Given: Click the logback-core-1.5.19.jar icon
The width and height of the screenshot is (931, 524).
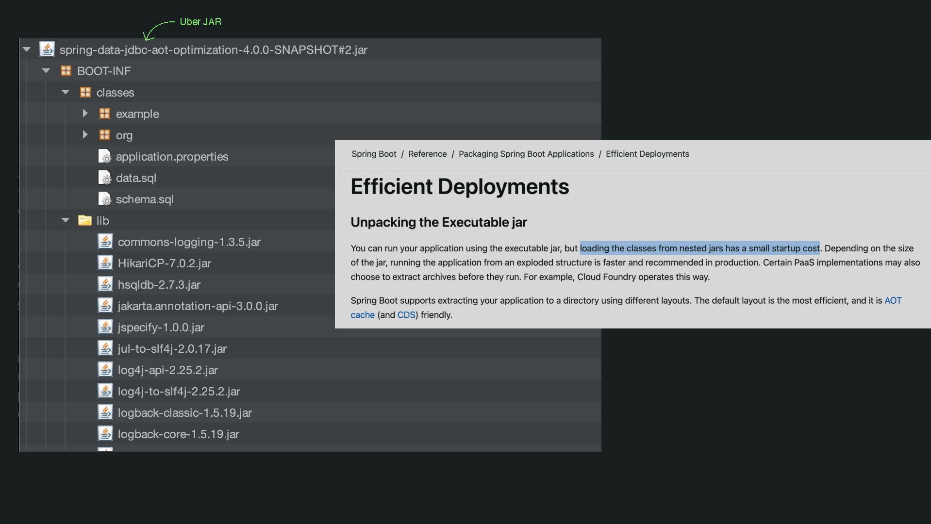Looking at the screenshot, I should pos(105,434).
